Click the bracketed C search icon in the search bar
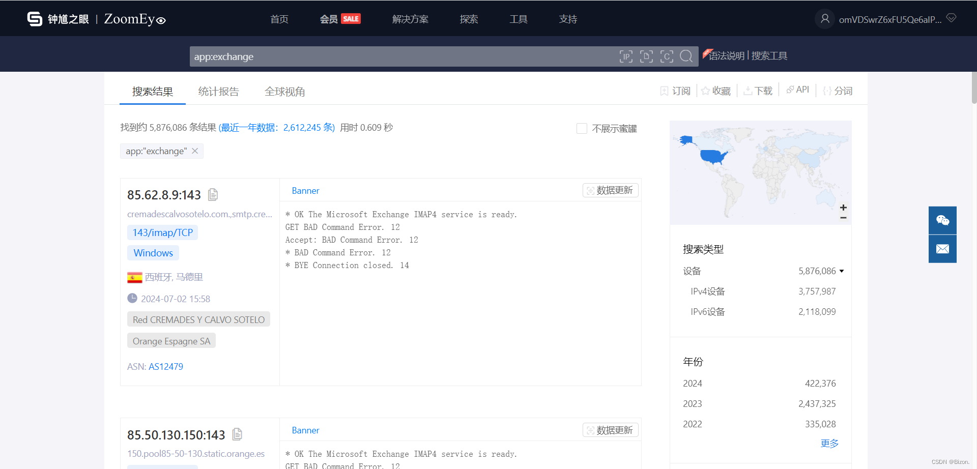This screenshot has height=469, width=977. [667, 56]
